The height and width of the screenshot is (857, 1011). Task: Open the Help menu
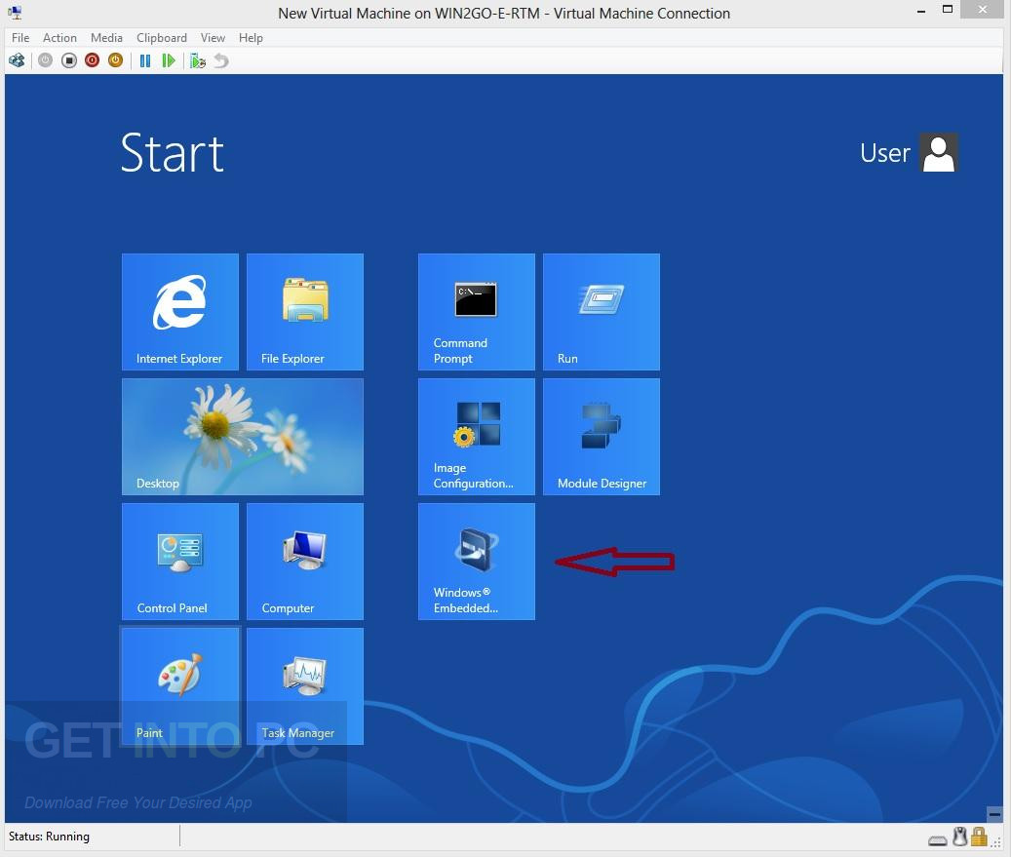coord(251,38)
